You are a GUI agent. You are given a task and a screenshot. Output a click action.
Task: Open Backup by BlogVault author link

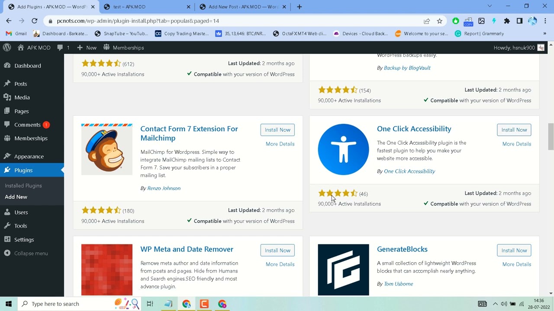point(407,68)
